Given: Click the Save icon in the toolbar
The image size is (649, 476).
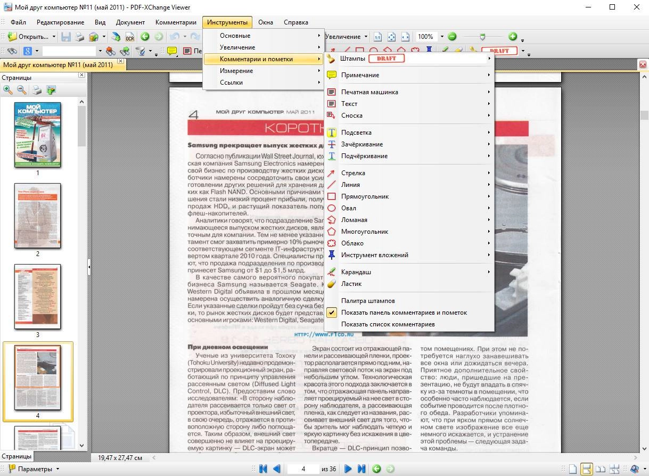Looking at the screenshot, I should pos(66,37).
